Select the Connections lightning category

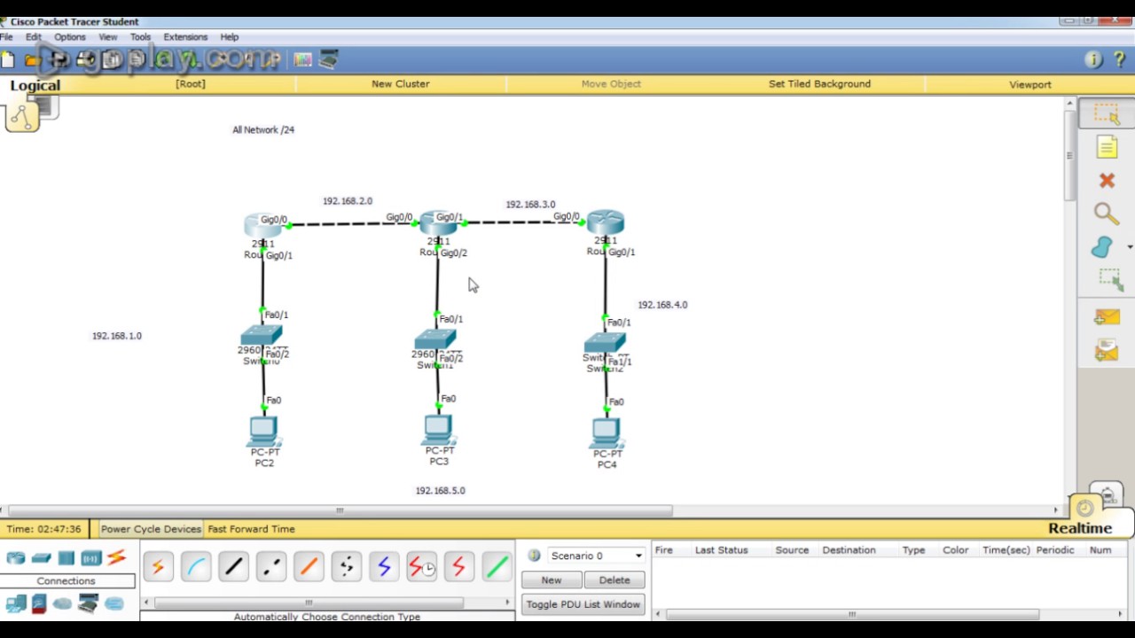pyautogui.click(x=116, y=558)
